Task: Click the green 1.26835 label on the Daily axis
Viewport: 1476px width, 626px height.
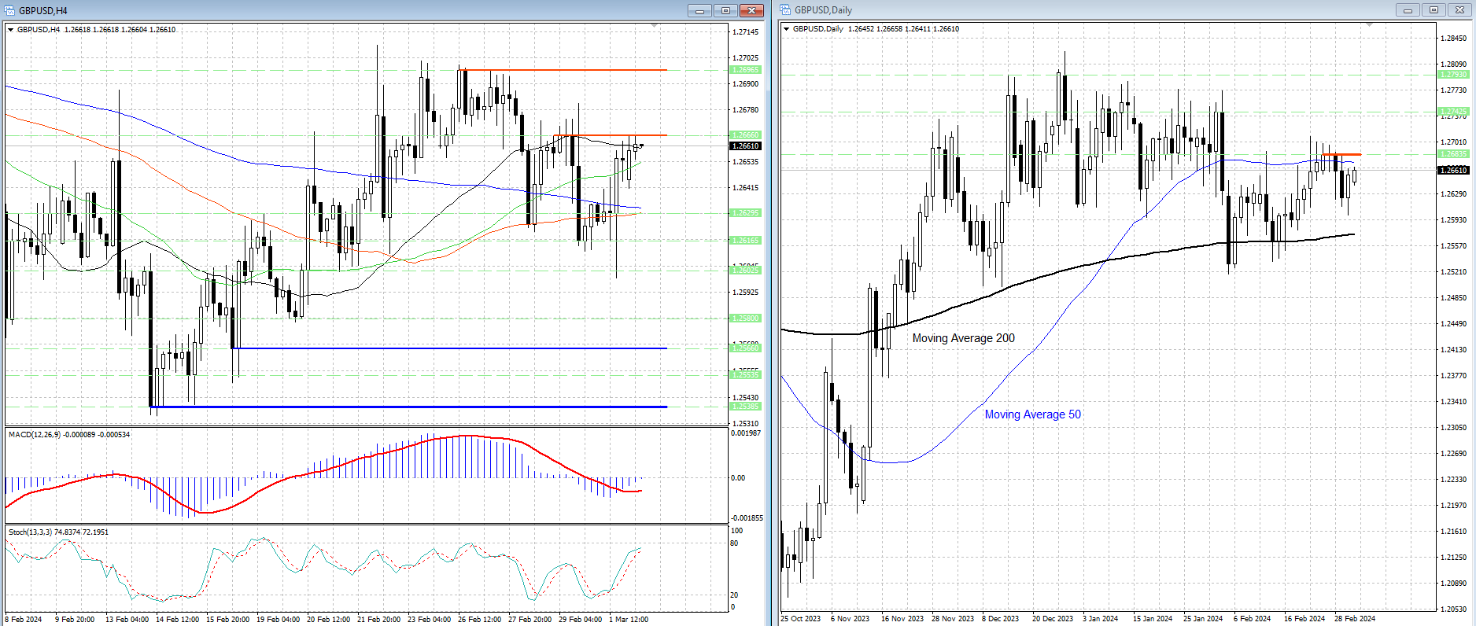Action: (1453, 154)
